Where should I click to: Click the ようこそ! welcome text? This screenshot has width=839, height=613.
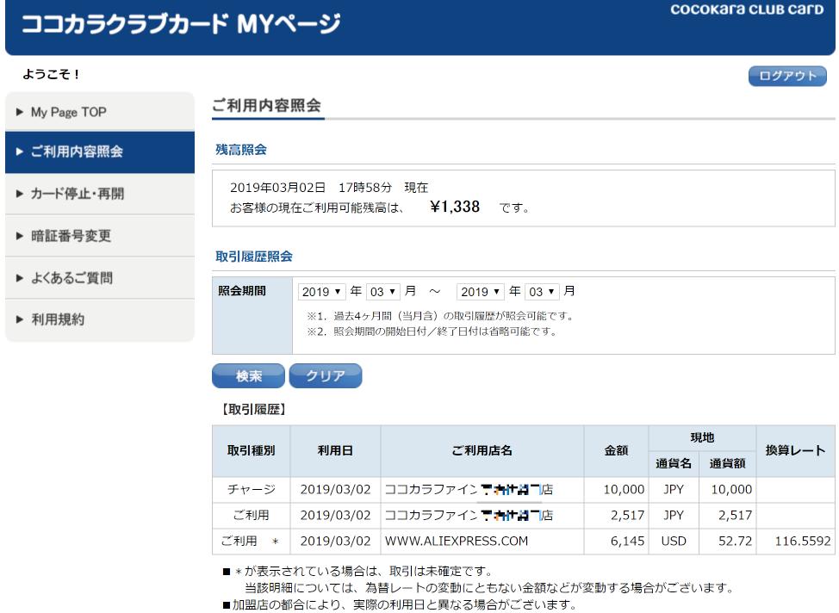(x=51, y=74)
